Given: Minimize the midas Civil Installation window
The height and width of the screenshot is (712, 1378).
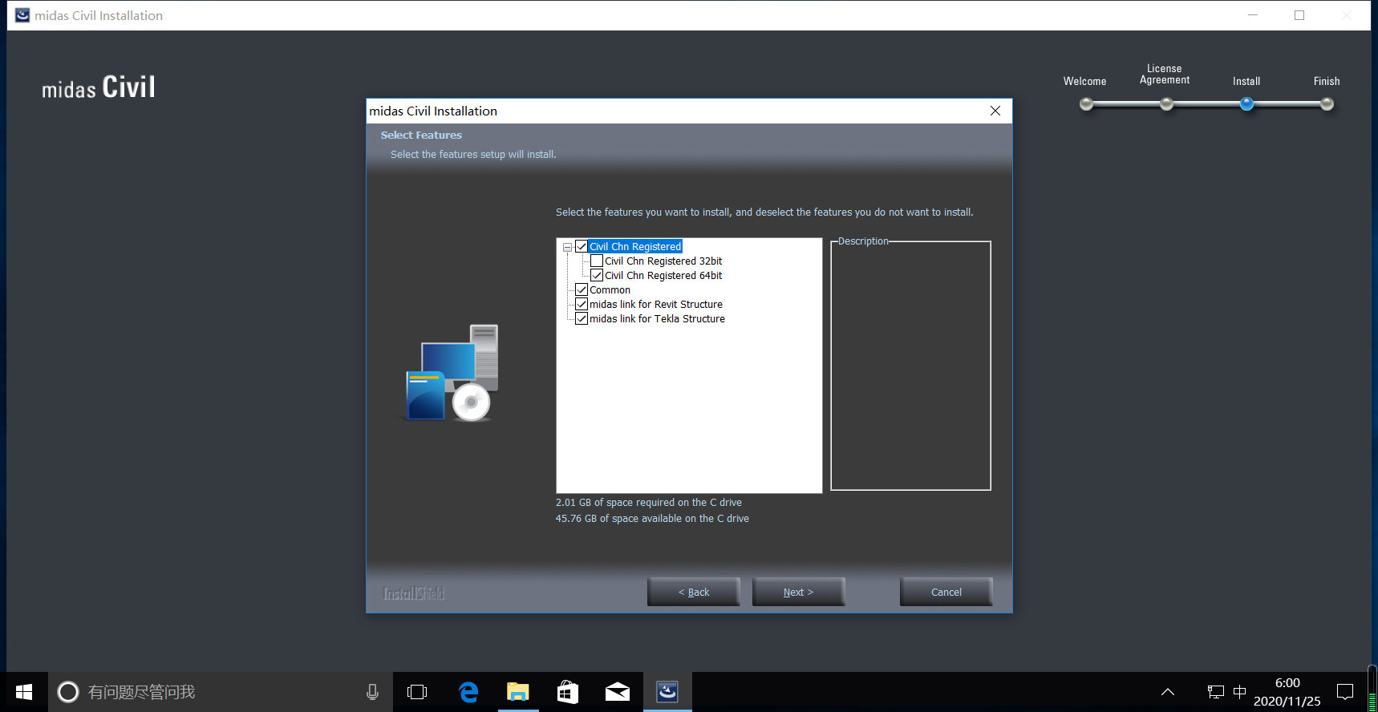Looking at the screenshot, I should point(1253,15).
